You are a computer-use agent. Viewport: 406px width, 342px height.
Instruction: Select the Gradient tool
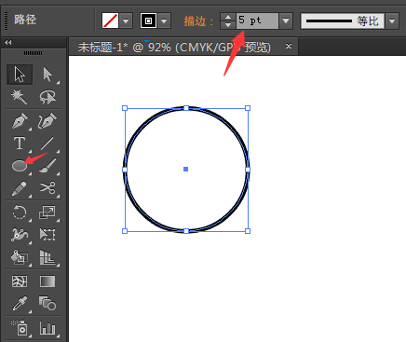[47, 281]
